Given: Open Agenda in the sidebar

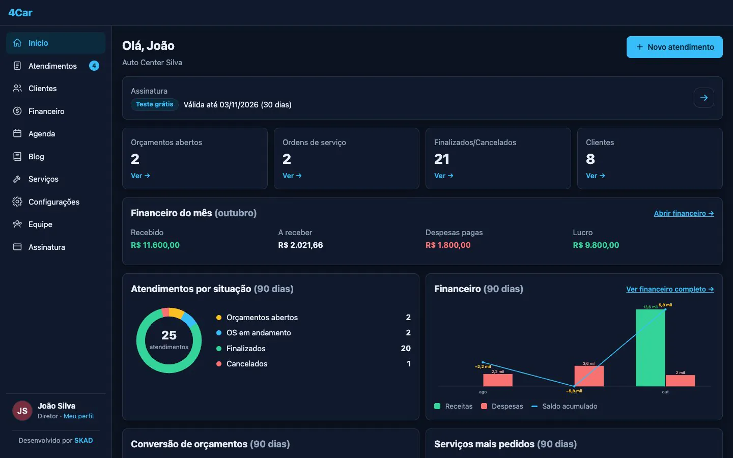Looking at the screenshot, I should [x=56, y=133].
